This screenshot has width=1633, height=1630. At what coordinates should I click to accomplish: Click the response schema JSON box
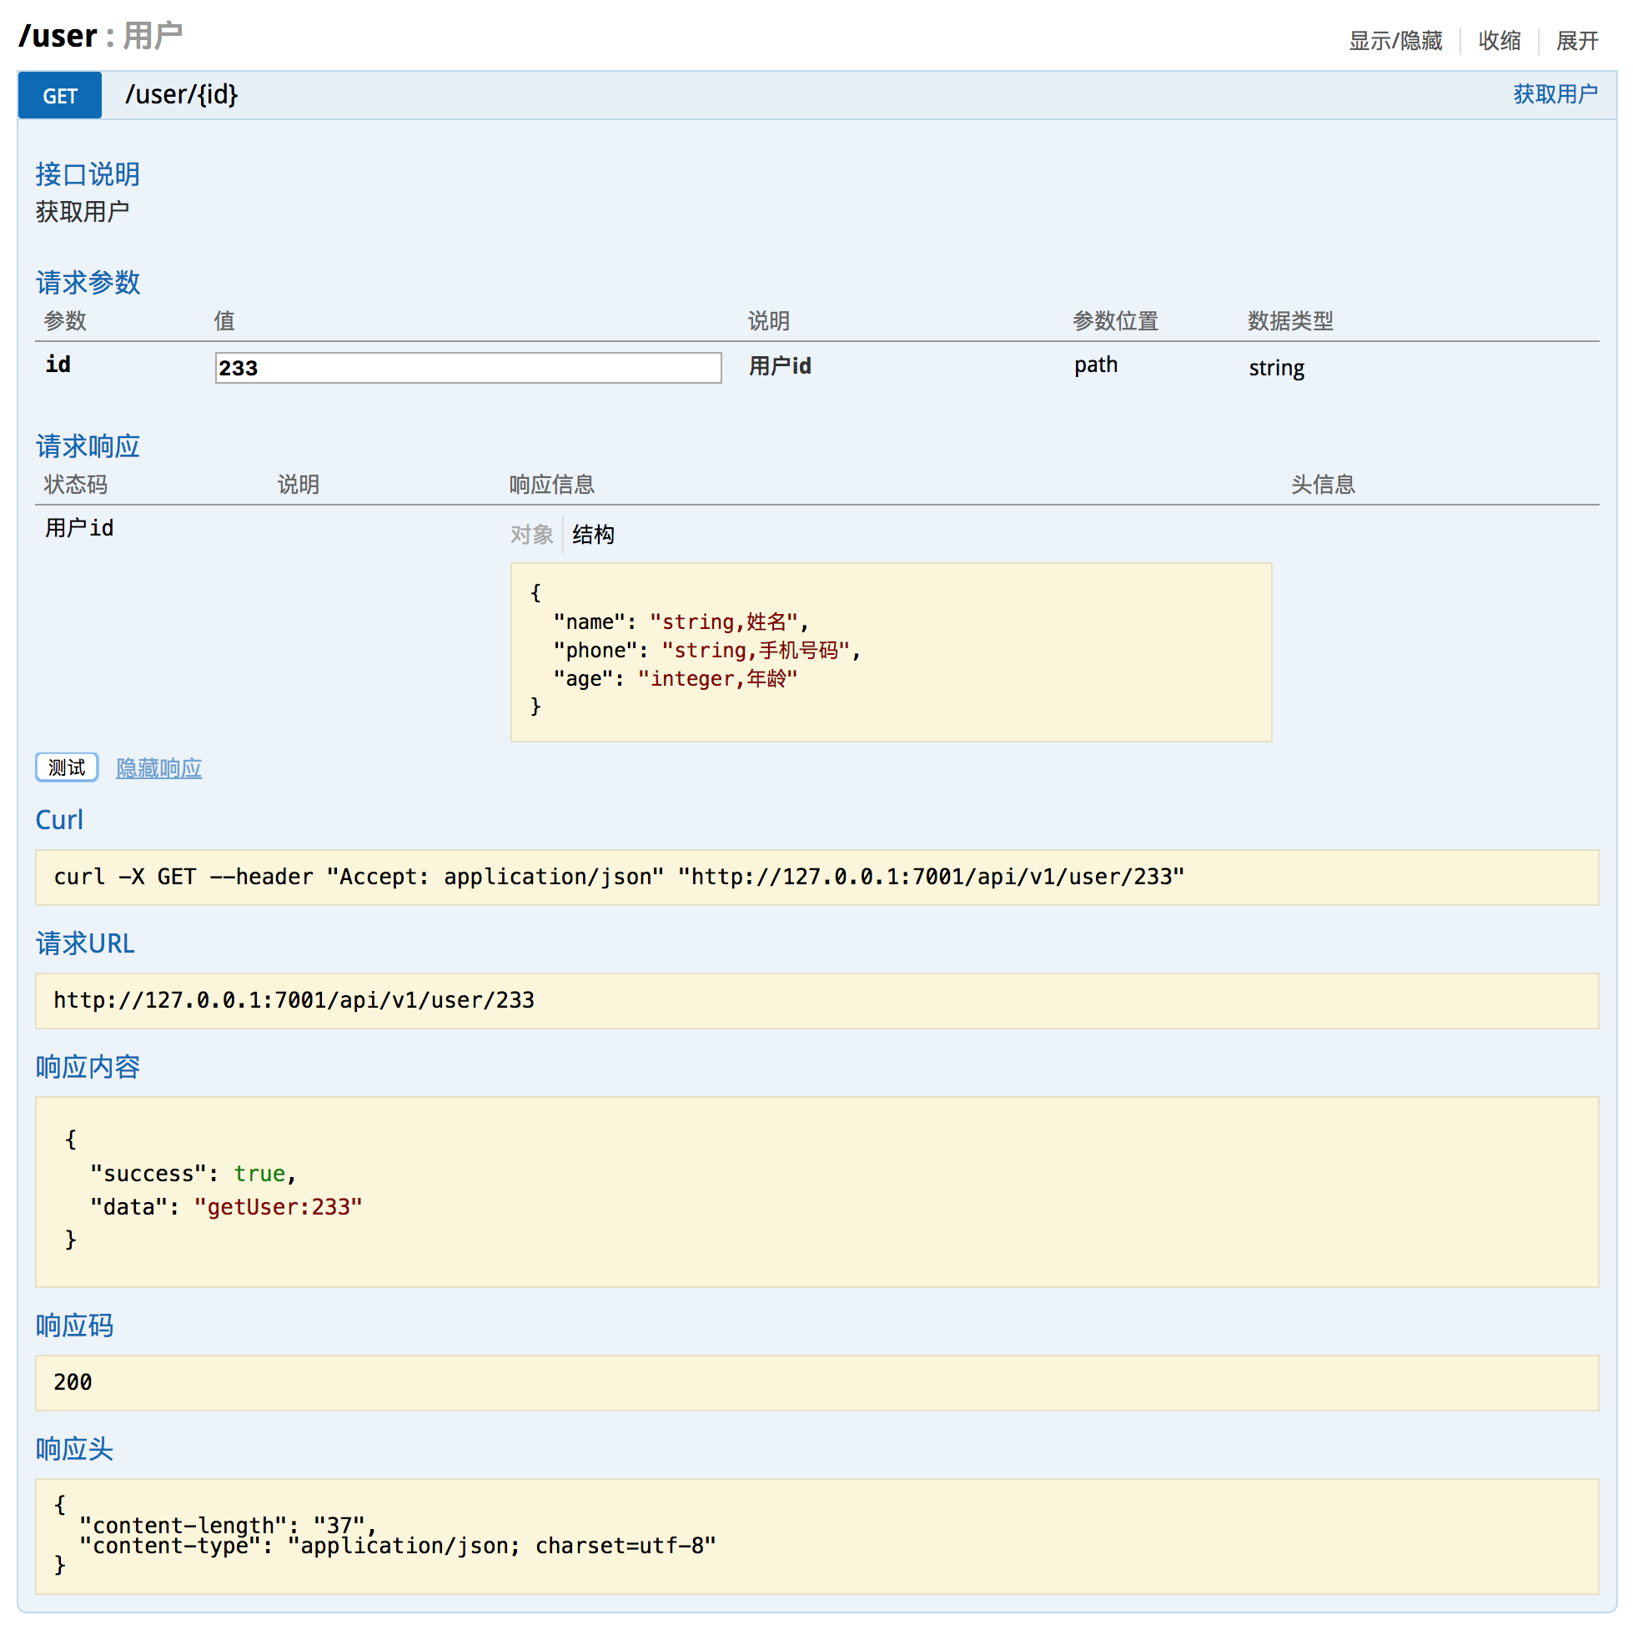tap(890, 651)
